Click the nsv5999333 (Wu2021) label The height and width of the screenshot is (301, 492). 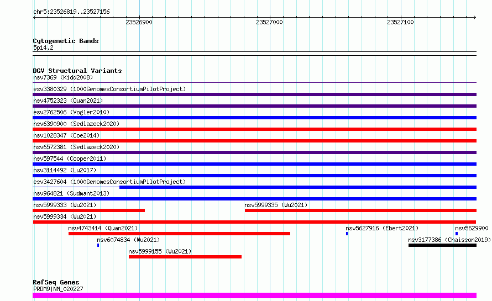(x=65, y=205)
